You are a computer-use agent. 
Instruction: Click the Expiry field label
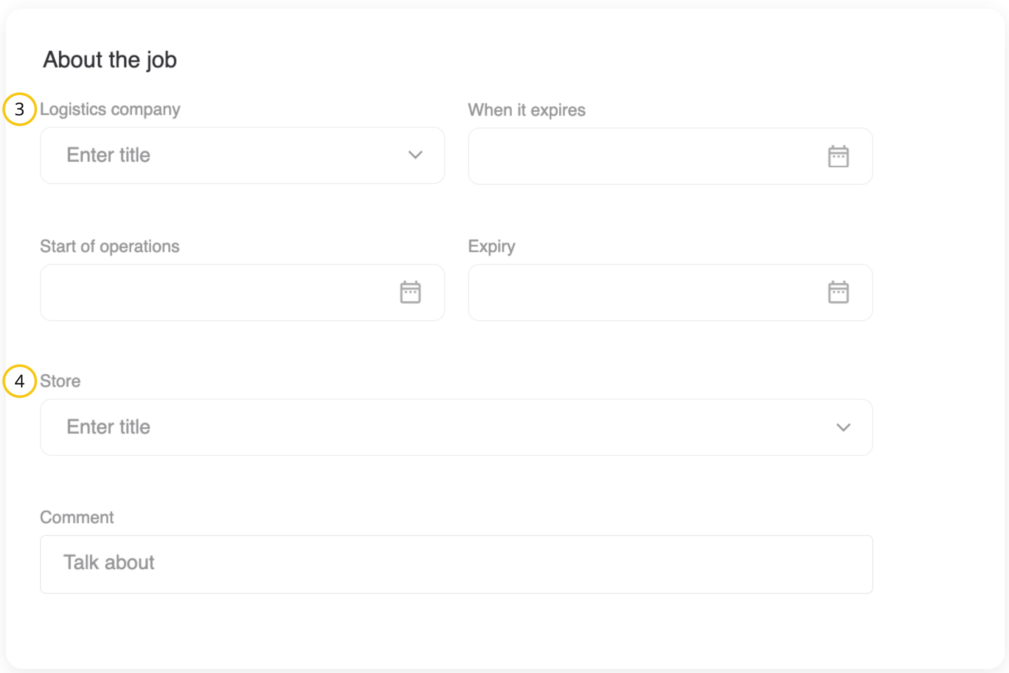tap(491, 246)
